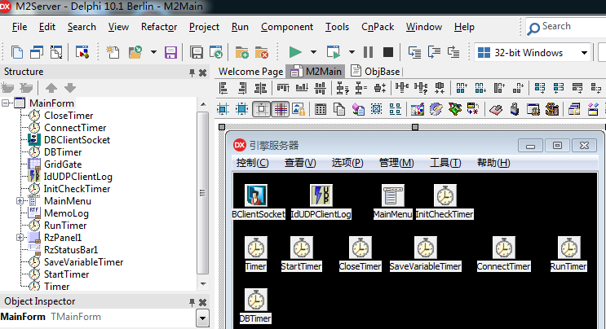Select MemoLog in the Structure tree
Image resolution: width=606 pixels, height=329 pixels.
coord(66,213)
